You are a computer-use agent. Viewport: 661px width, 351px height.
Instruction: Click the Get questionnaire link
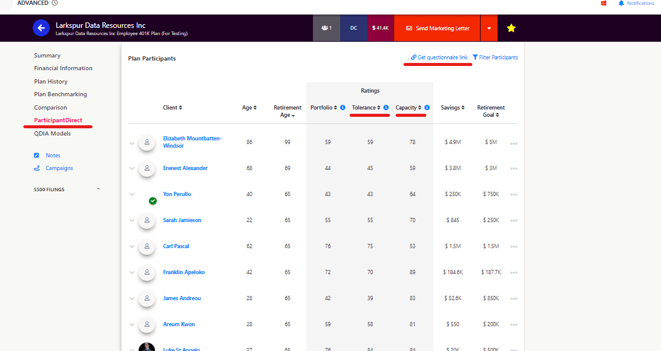tap(439, 57)
